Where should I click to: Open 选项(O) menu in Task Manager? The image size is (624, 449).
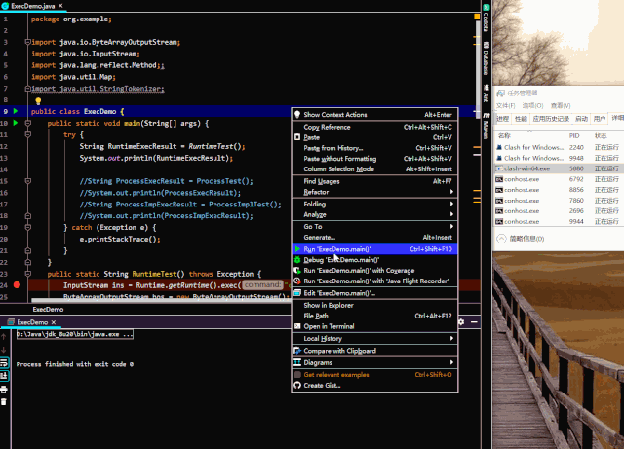pyautogui.click(x=532, y=105)
